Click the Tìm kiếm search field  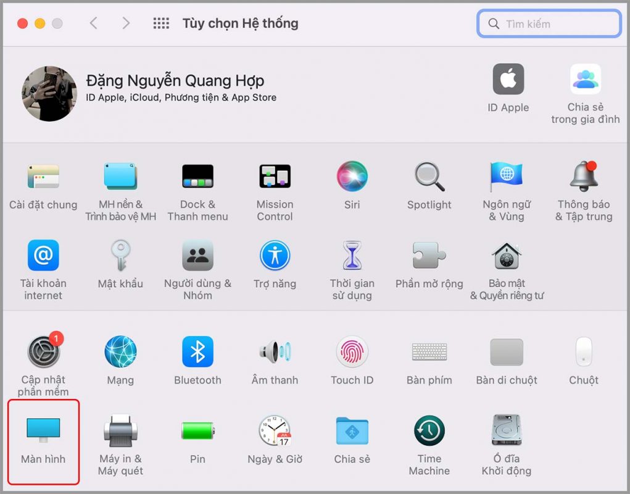[x=555, y=24]
